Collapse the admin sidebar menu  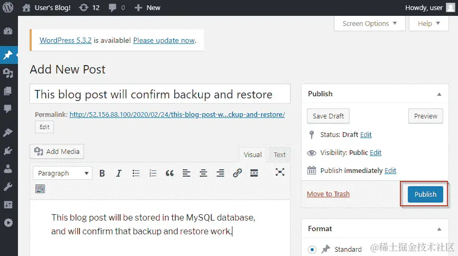(x=8, y=223)
